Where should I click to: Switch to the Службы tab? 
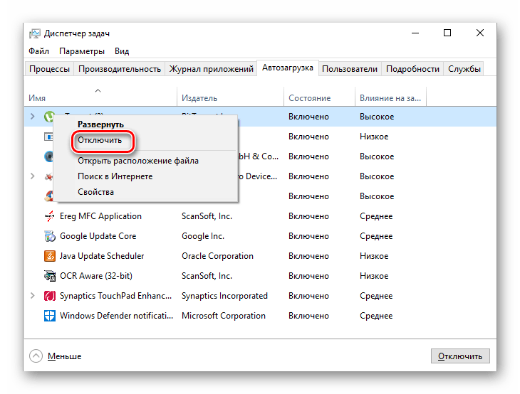tap(464, 69)
